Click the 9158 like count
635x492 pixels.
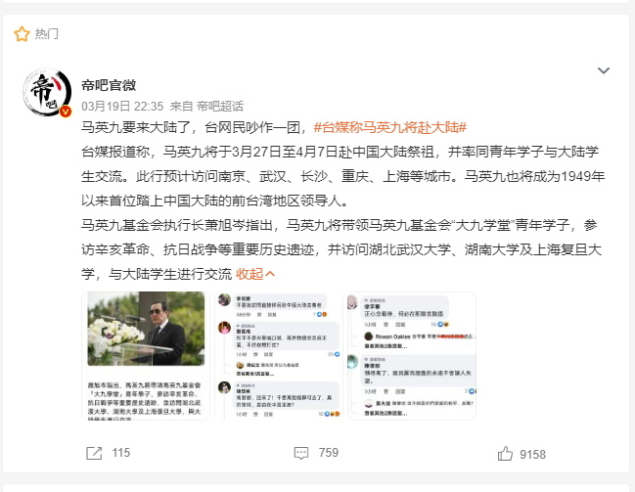(532, 454)
